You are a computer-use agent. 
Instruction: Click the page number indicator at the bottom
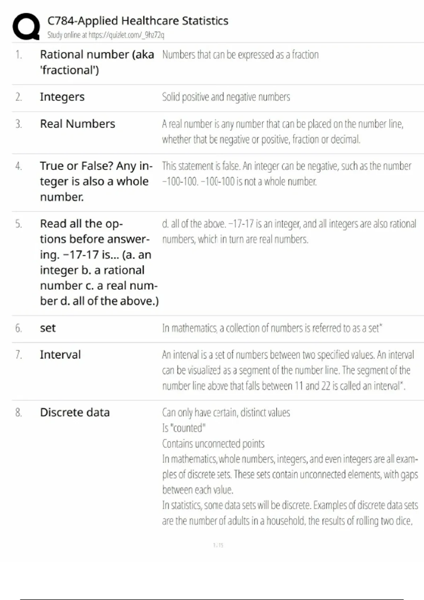point(218,545)
